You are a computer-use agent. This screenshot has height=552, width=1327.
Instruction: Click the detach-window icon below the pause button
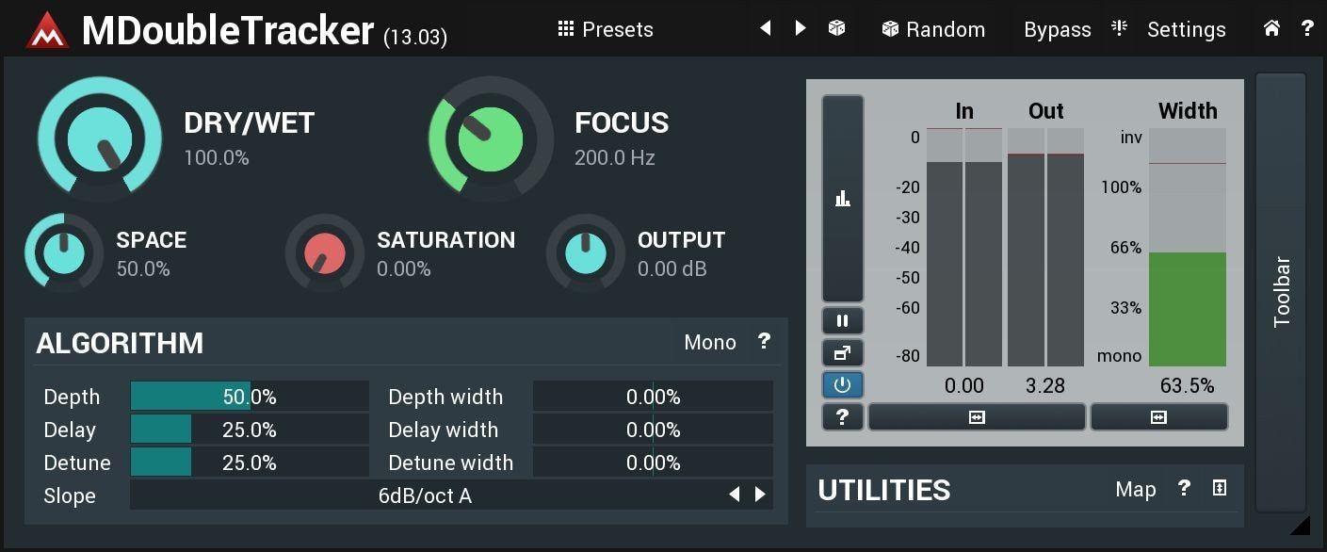coord(842,353)
